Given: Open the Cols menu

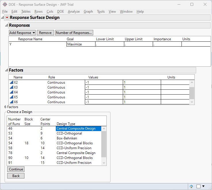Looking at the screenshot, I should point(50,11).
